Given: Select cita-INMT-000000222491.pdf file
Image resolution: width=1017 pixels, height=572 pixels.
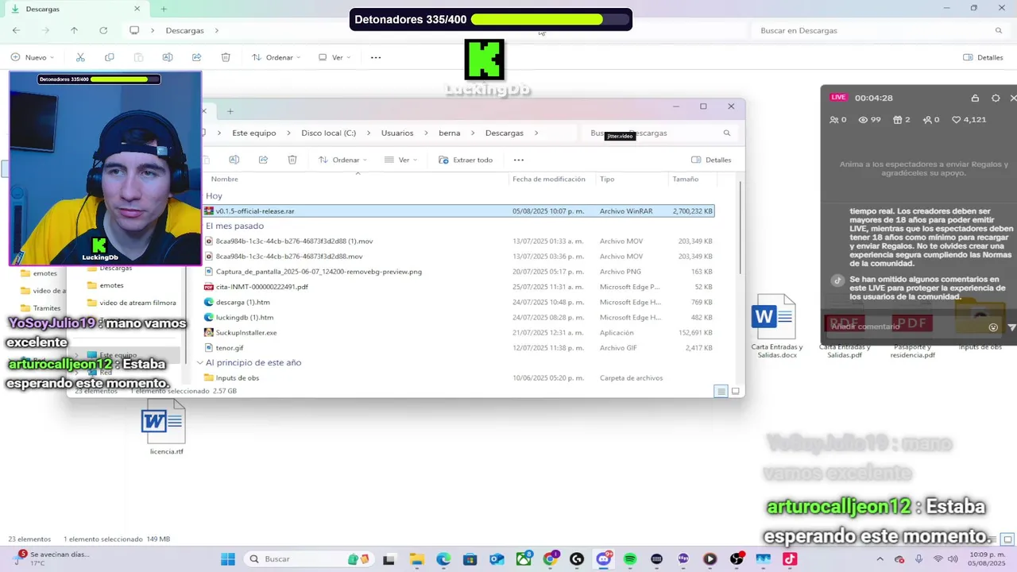Looking at the screenshot, I should 458,287.
